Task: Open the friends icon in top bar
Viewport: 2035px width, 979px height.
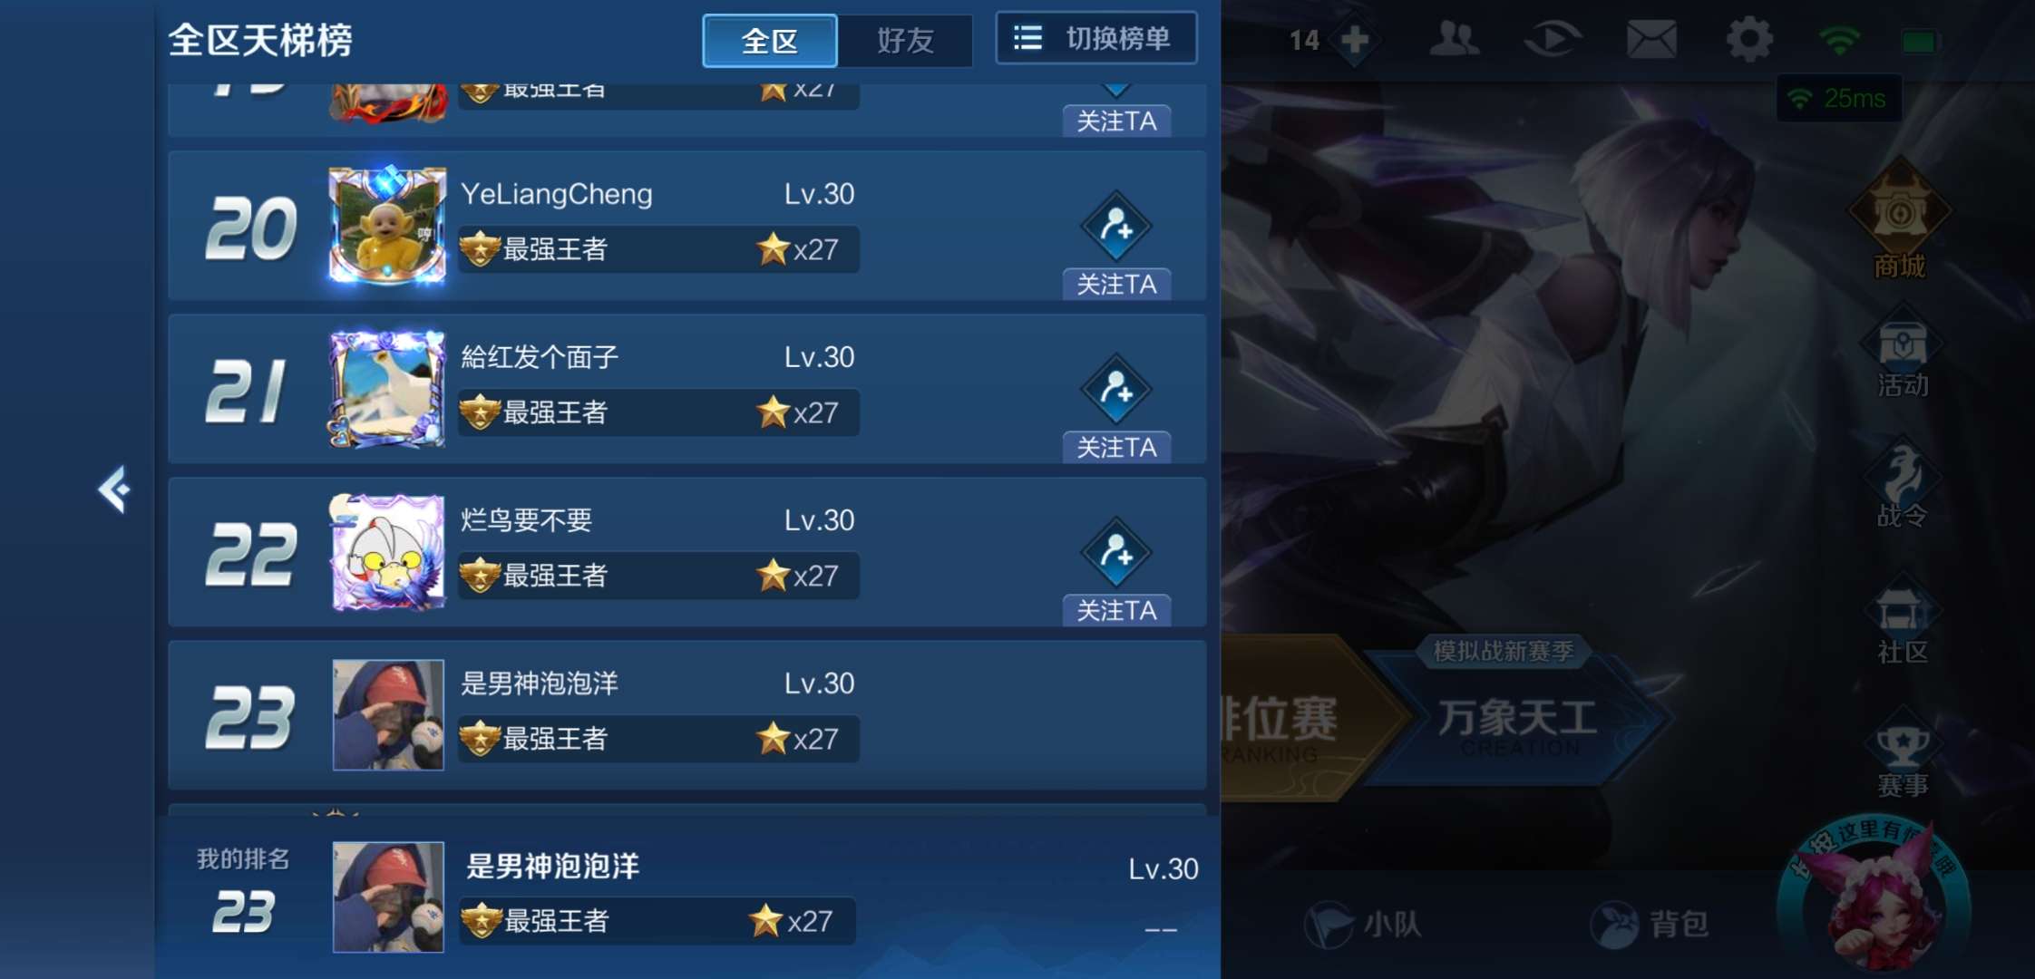Action: 1454,39
